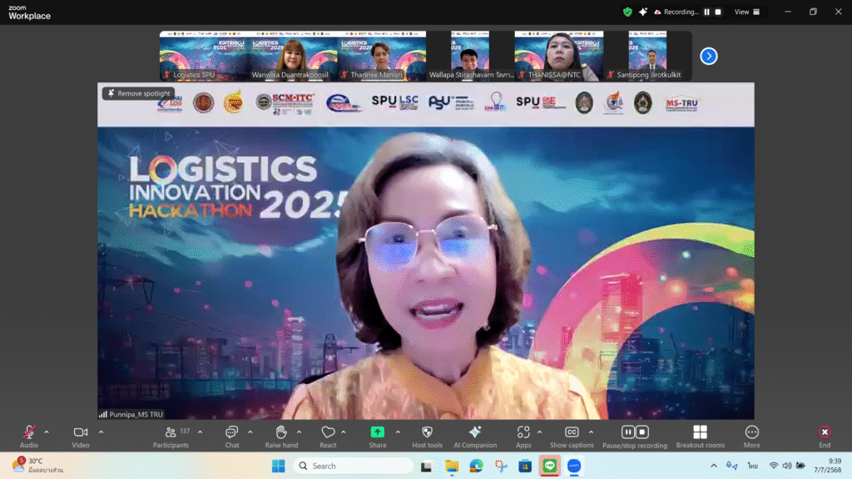Screen dimensions: 852x479
Task: Open LINE app from taskbar
Action: pyautogui.click(x=550, y=466)
